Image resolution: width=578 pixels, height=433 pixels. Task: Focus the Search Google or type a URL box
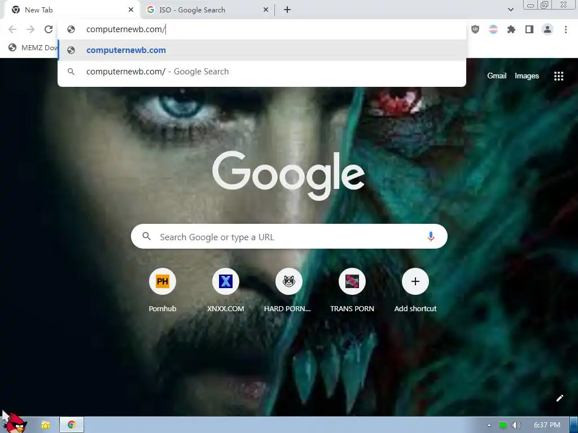tap(289, 236)
